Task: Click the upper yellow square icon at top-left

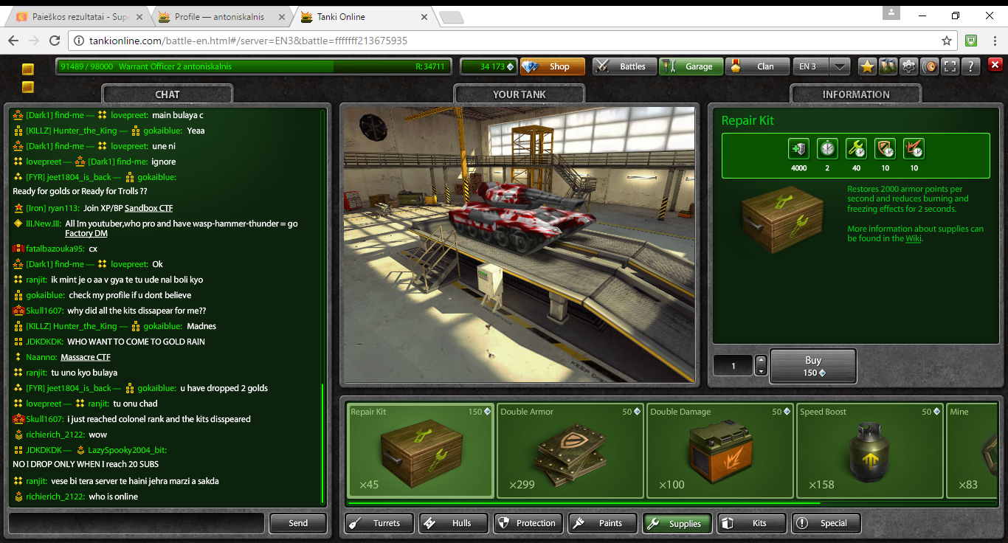Action: (x=27, y=70)
